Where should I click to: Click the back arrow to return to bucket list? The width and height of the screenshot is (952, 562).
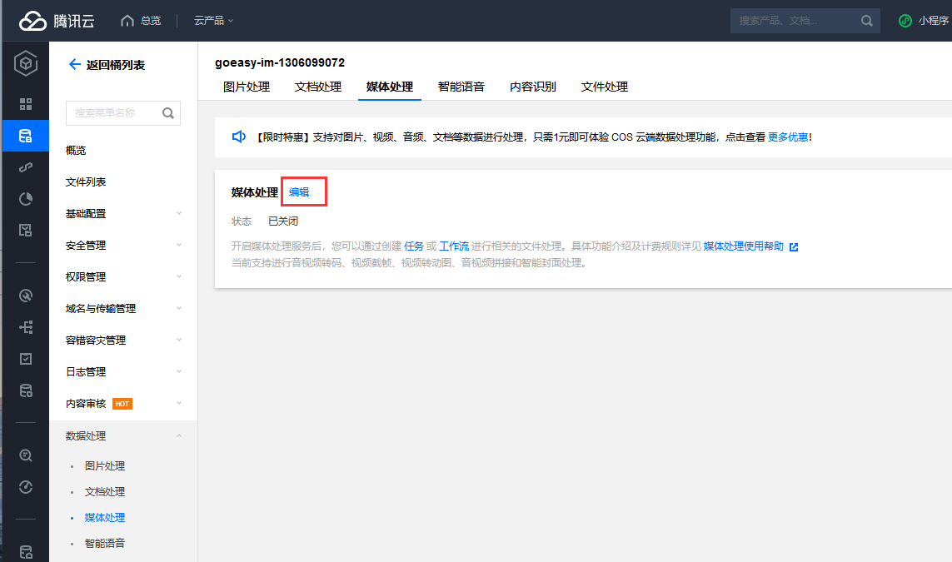click(74, 64)
